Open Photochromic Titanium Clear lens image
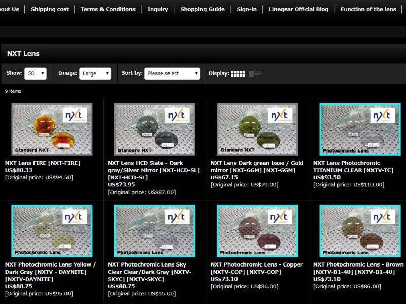This screenshot has width=406, height=304. pyautogui.click(x=360, y=129)
